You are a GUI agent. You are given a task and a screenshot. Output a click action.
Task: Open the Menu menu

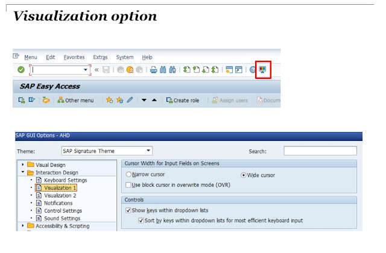point(31,57)
